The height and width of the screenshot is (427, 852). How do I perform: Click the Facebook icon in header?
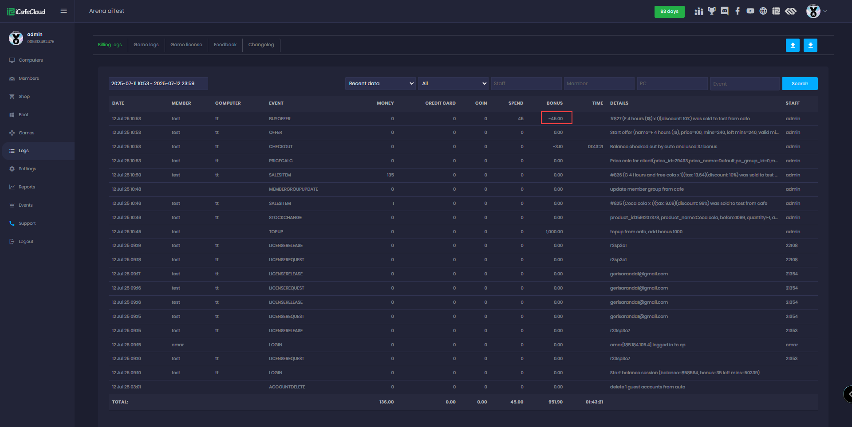[x=738, y=11]
